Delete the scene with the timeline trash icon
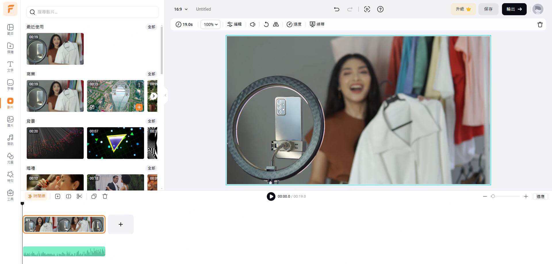552x264 pixels. (x=105, y=196)
